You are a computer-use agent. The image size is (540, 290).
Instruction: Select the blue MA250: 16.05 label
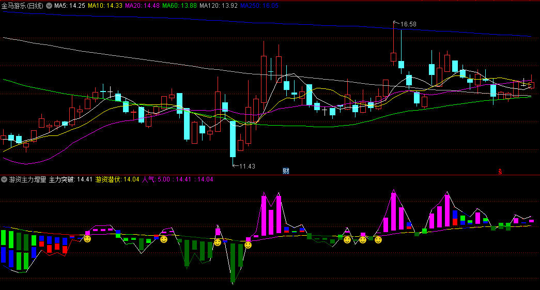tap(259, 6)
